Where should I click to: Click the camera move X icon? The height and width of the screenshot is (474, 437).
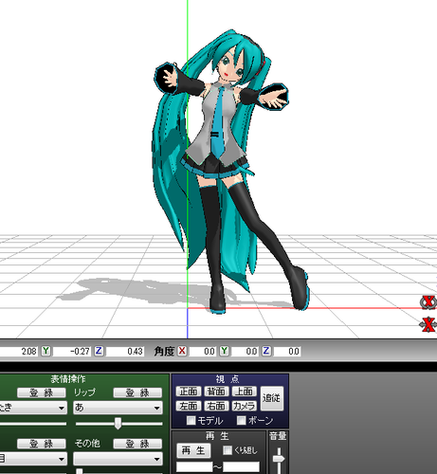tap(428, 324)
